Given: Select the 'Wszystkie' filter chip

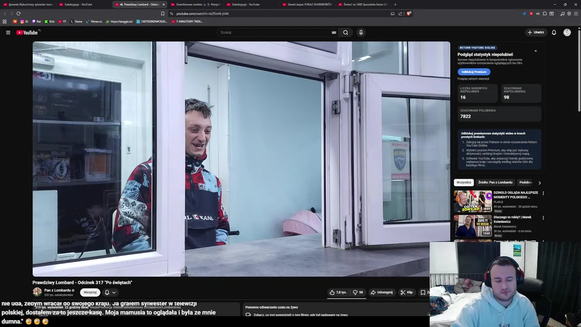Looking at the screenshot, I should coord(464,183).
